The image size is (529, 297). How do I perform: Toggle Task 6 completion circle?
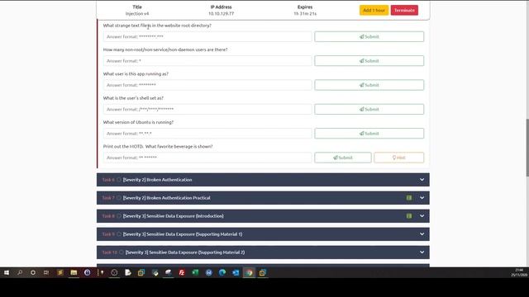pyautogui.click(x=119, y=180)
